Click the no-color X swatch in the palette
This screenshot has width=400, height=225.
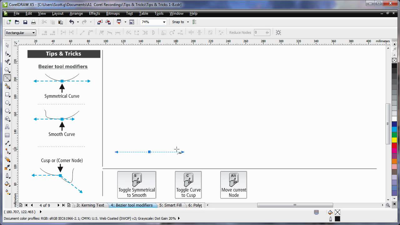pyautogui.click(x=394, y=60)
